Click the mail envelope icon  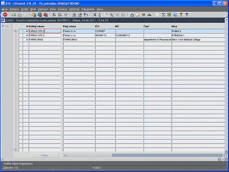(x=86, y=15)
